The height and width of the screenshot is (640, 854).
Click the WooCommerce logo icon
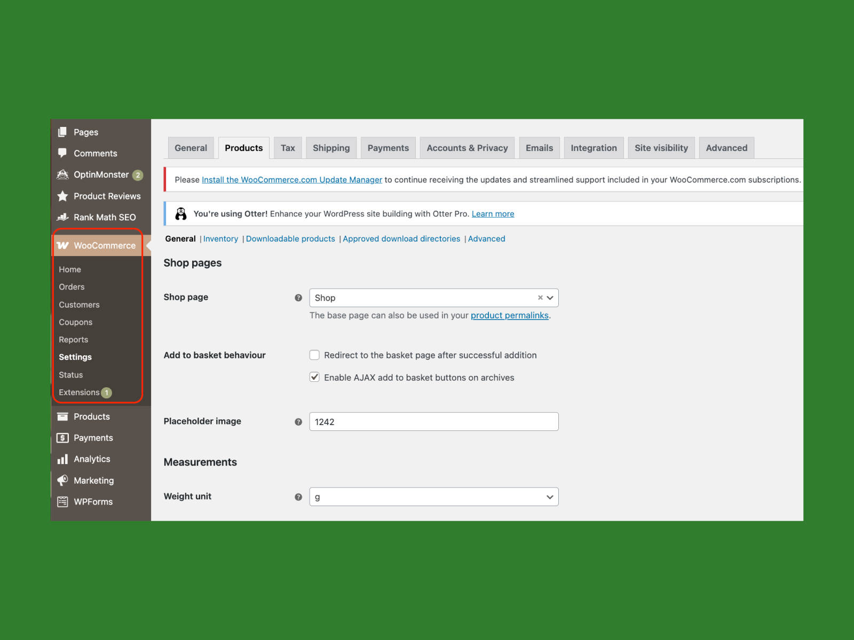pyautogui.click(x=62, y=245)
